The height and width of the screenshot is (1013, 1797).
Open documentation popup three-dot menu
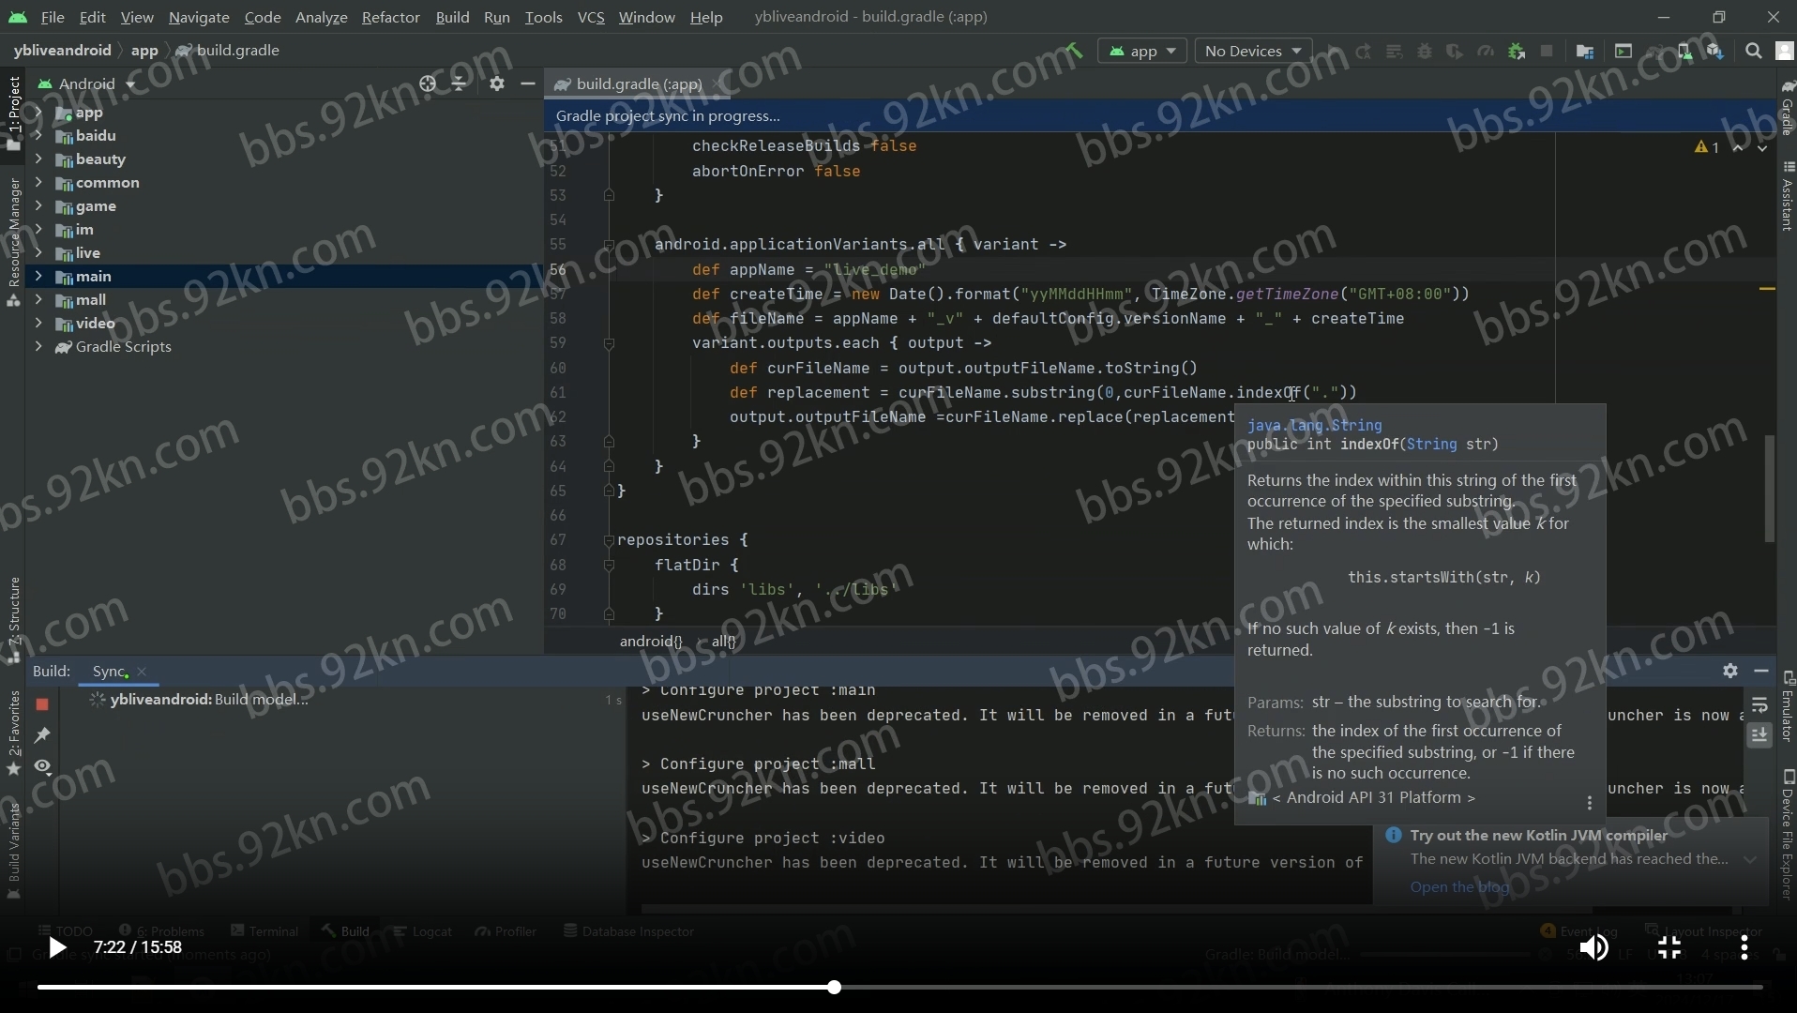[1590, 803]
